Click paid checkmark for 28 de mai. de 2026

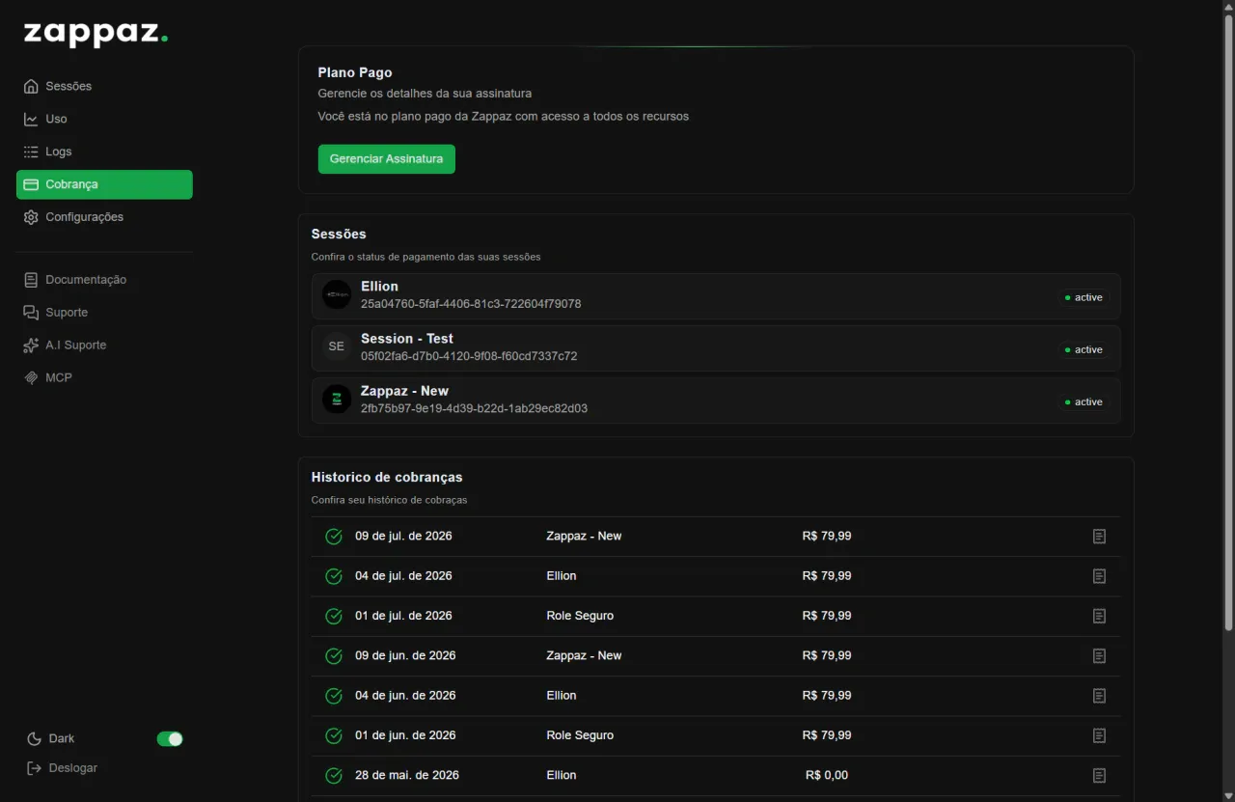(334, 776)
